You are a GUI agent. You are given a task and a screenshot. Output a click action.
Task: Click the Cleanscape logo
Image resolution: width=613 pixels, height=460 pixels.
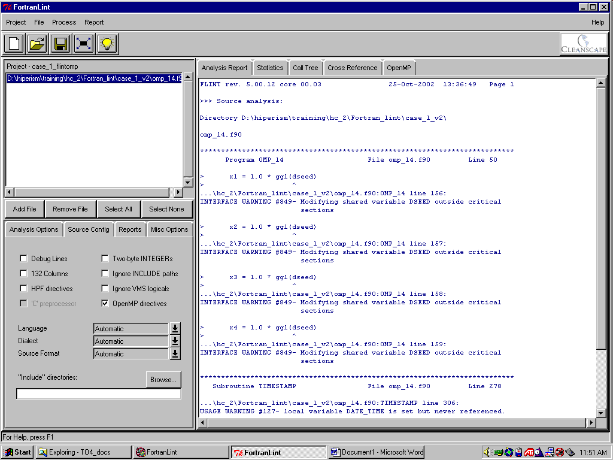(584, 44)
